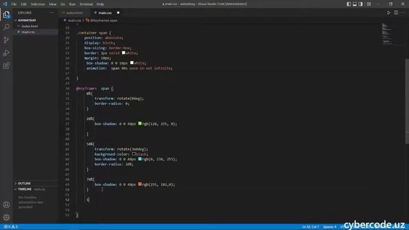Toggle the primary side bar layout
Image resolution: width=409 pixels, height=230 pixels.
349,4
